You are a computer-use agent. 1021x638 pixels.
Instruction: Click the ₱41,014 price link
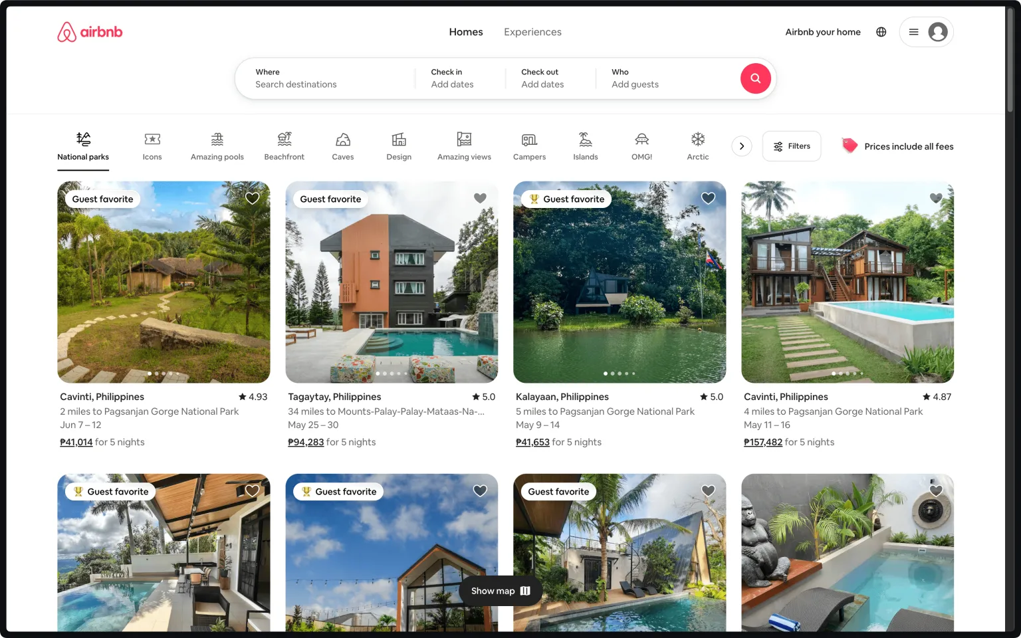click(76, 442)
